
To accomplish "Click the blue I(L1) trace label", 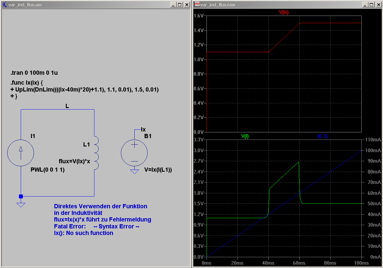I will pyautogui.click(x=323, y=136).
